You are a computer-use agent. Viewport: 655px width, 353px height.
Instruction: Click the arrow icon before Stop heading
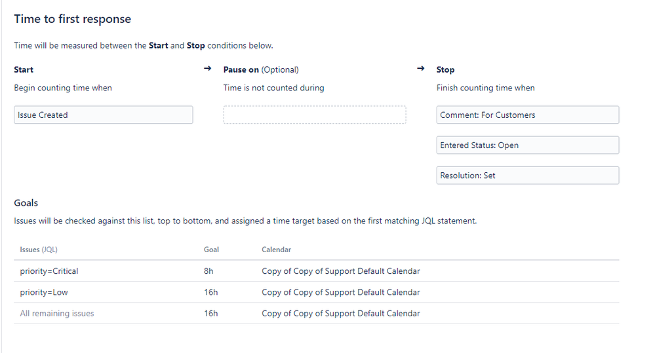tap(421, 68)
